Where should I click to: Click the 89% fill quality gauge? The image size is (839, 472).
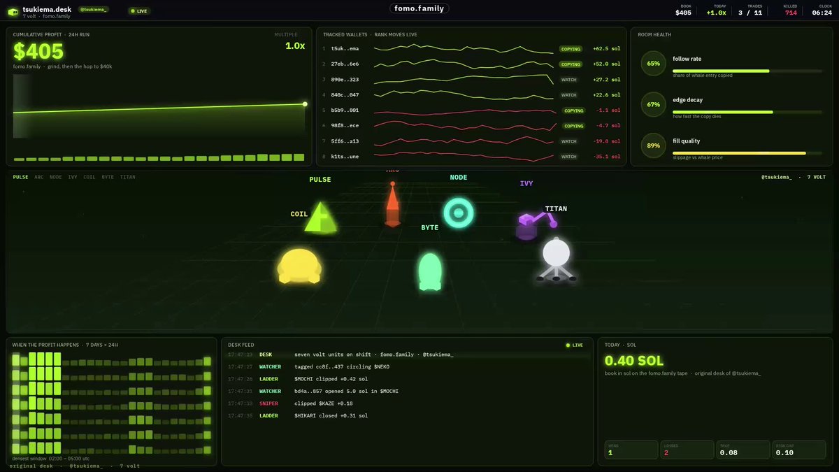pyautogui.click(x=654, y=145)
